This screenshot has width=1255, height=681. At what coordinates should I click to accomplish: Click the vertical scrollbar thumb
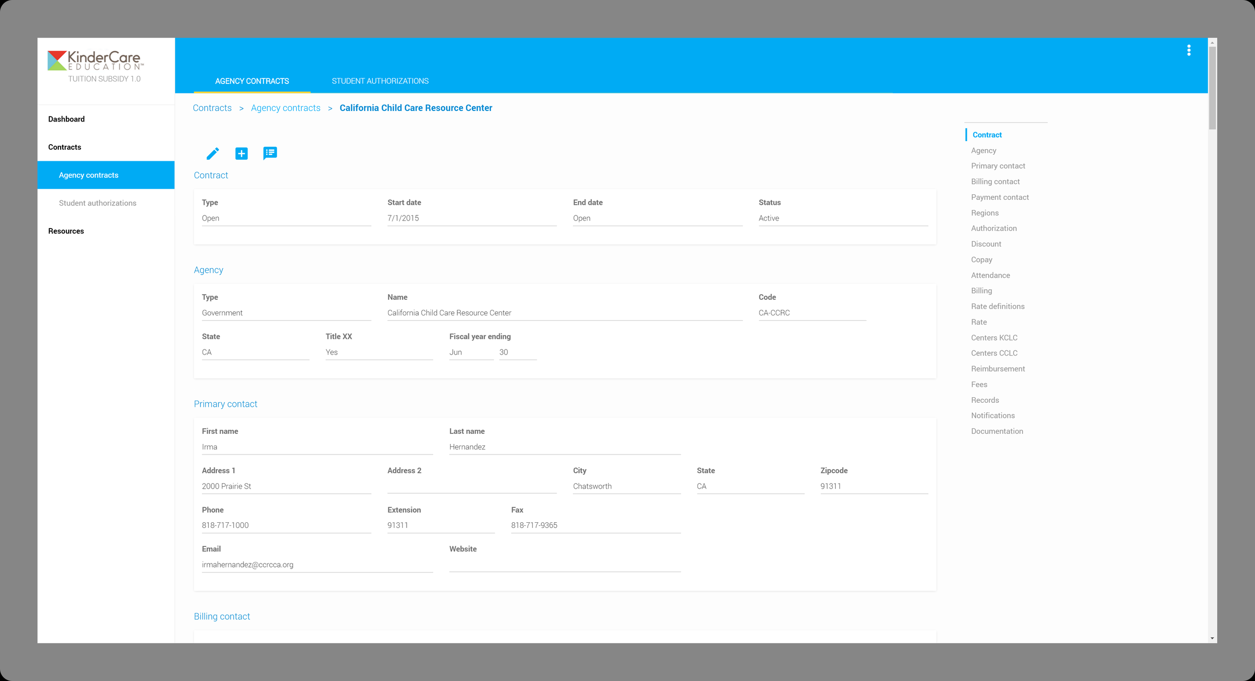tap(1212, 88)
